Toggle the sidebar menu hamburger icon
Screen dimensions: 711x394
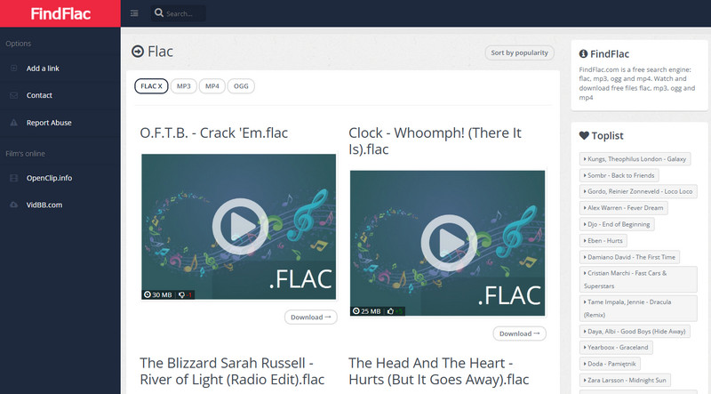[134, 13]
